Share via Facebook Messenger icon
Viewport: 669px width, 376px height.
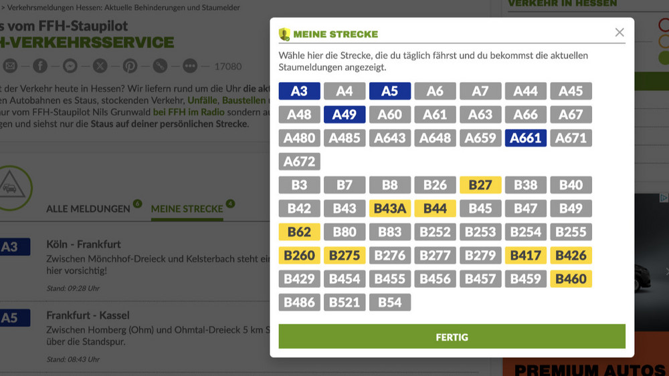[70, 65]
